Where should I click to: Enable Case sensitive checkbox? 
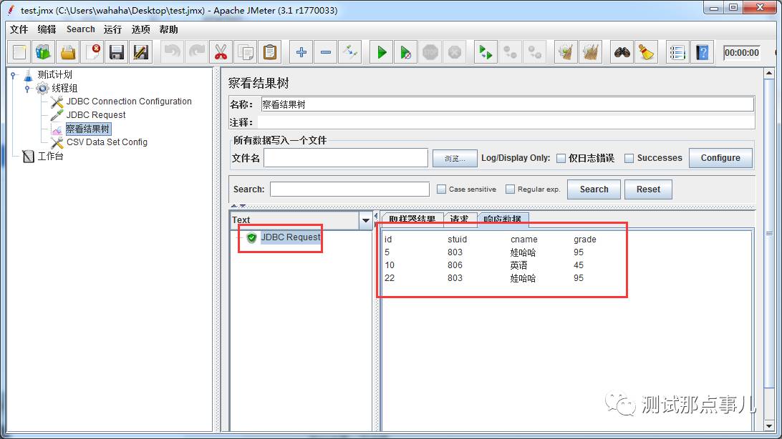click(x=441, y=189)
